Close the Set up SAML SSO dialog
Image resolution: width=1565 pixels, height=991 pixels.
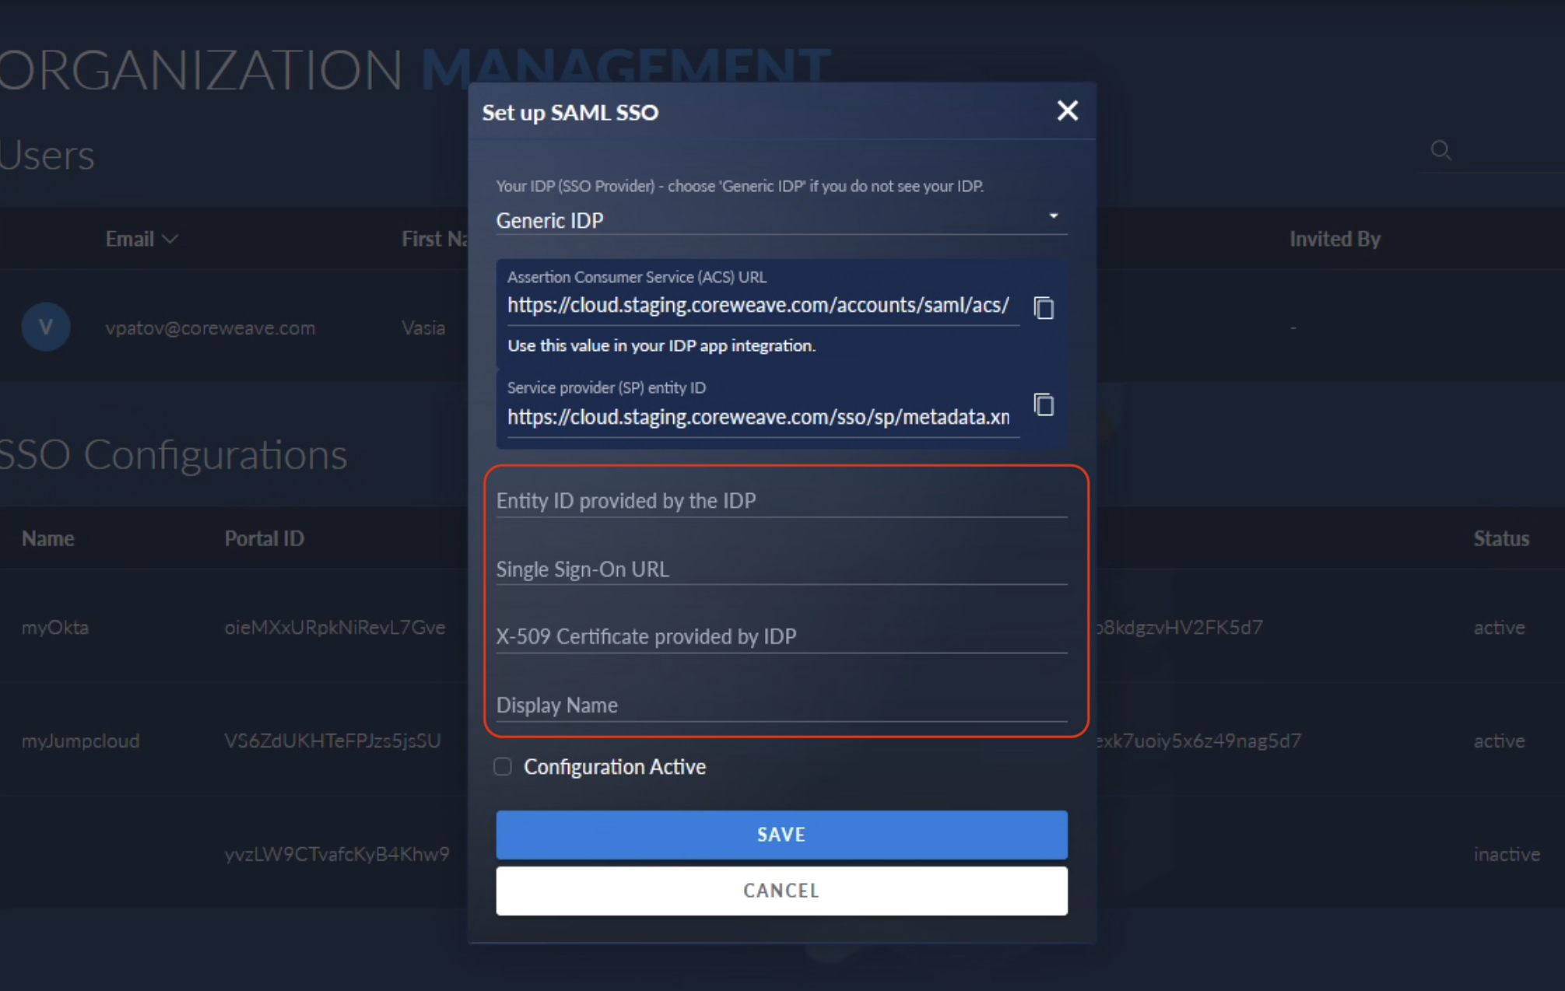[x=1067, y=111]
